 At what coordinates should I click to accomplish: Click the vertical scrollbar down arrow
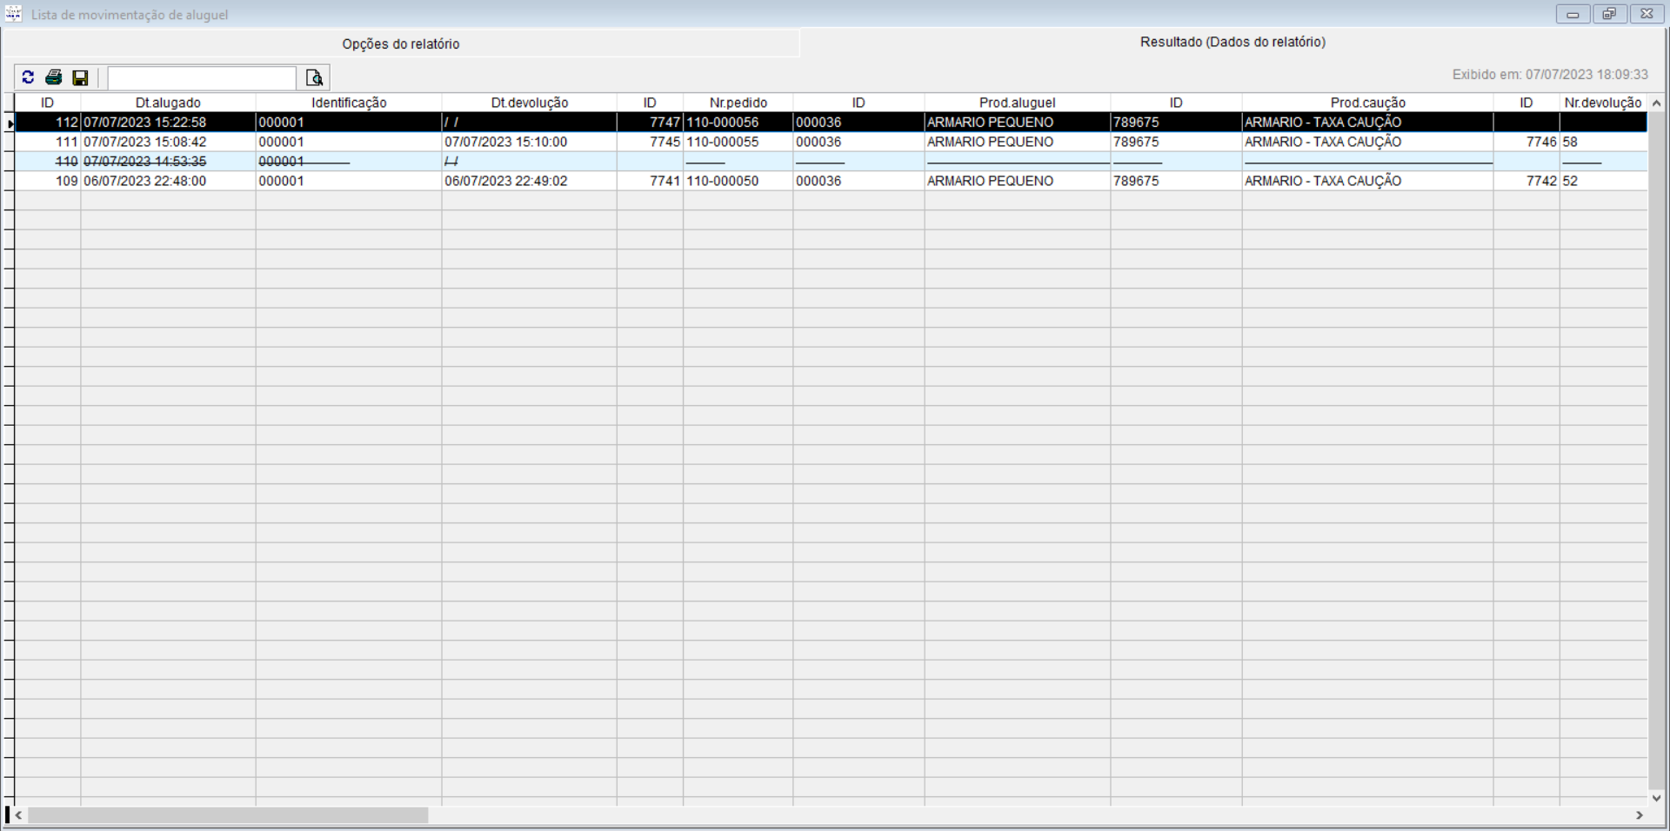click(x=1656, y=797)
